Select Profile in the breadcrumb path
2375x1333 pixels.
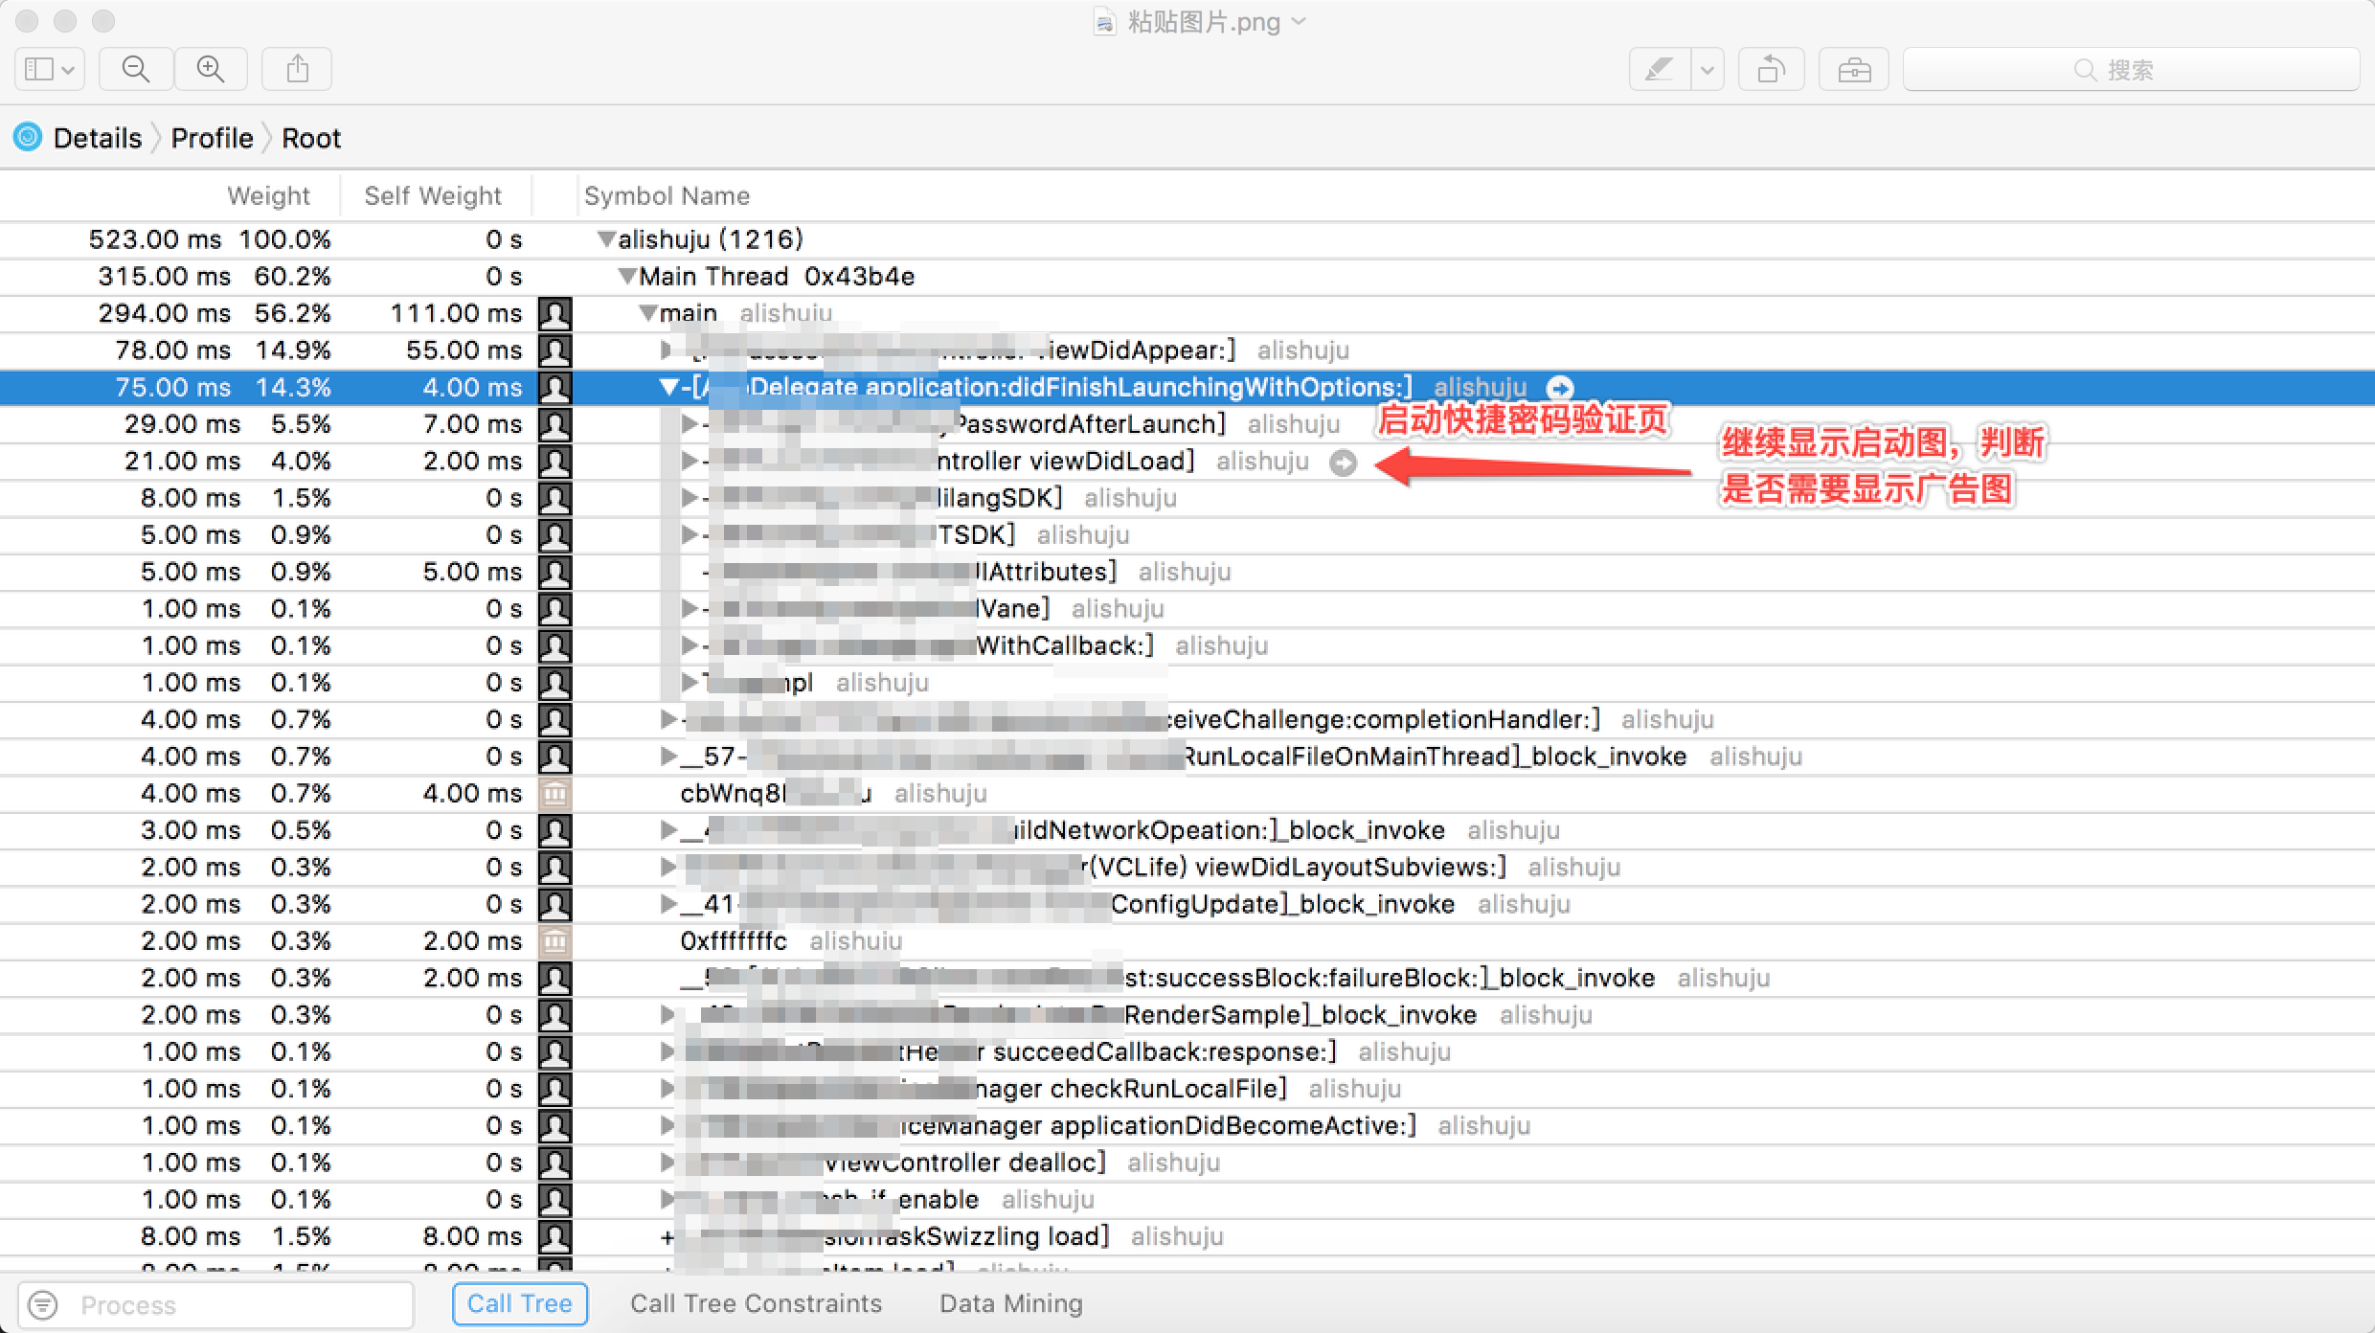pyautogui.click(x=212, y=138)
